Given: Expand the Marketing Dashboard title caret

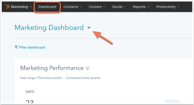Looking at the screenshot, I should point(89,28).
